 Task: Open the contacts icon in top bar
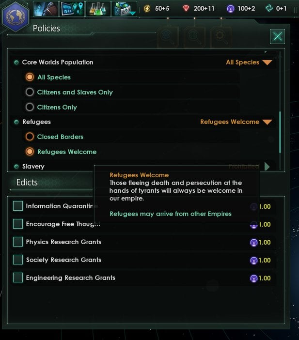pos(46,8)
